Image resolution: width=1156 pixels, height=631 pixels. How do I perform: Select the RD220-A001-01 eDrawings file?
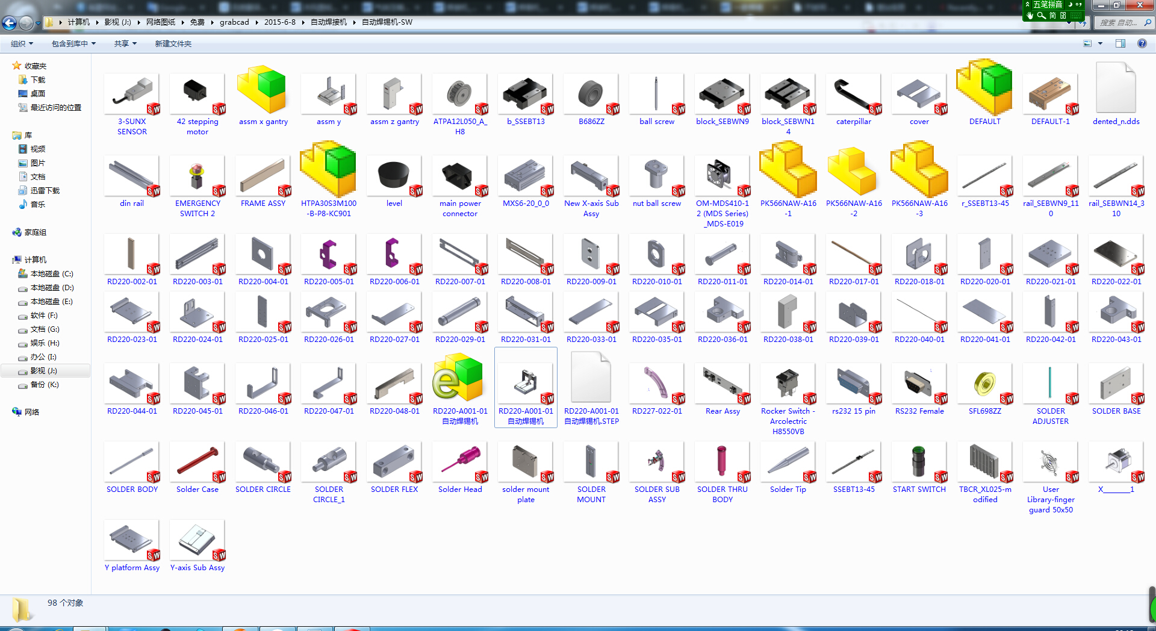pos(460,390)
